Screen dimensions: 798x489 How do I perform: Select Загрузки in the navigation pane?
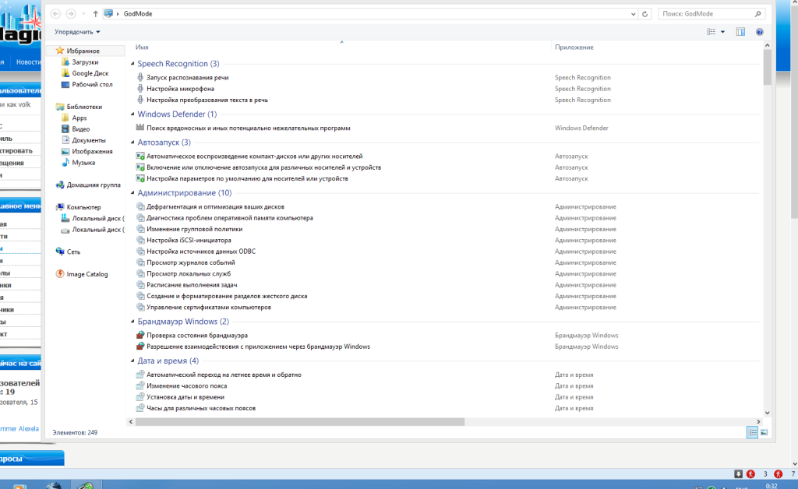pyautogui.click(x=85, y=62)
